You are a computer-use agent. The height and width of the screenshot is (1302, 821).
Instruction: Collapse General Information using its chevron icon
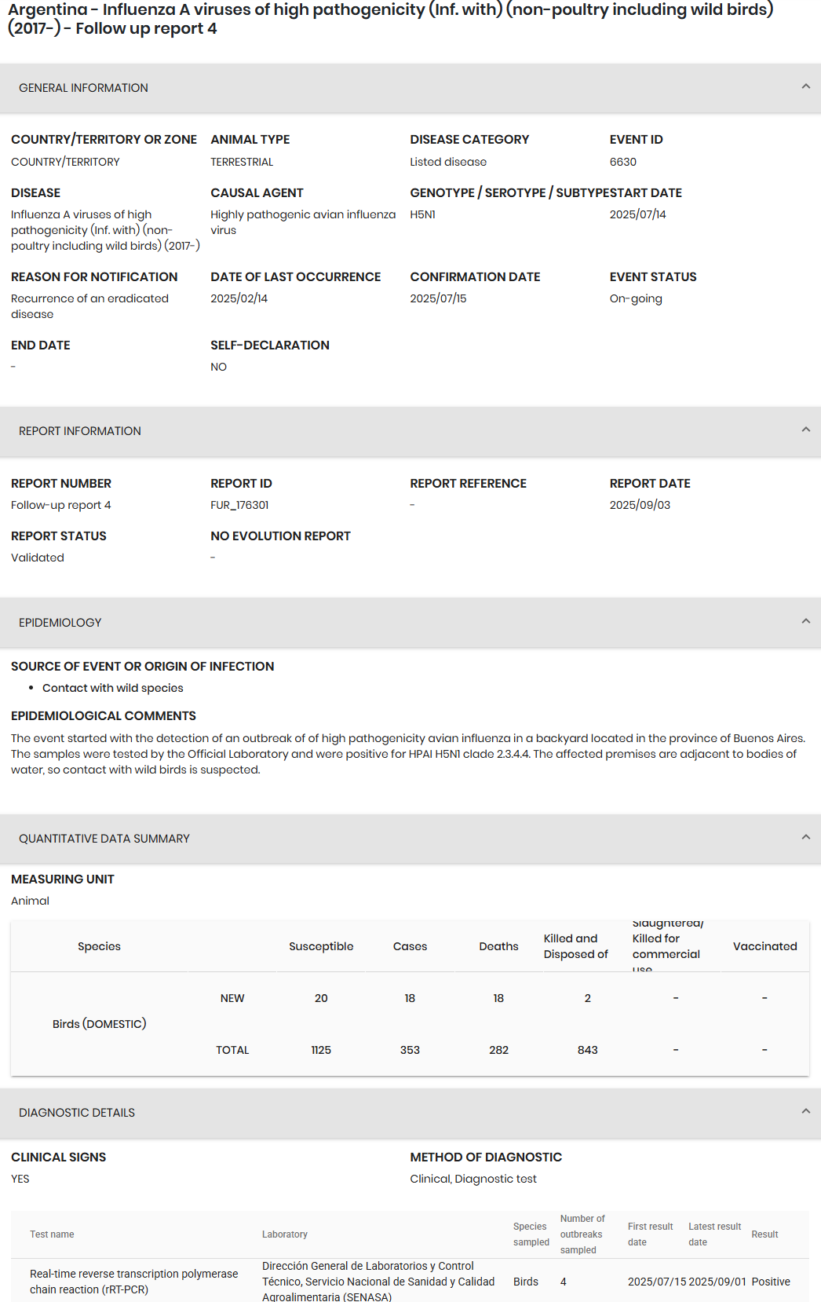pos(805,86)
